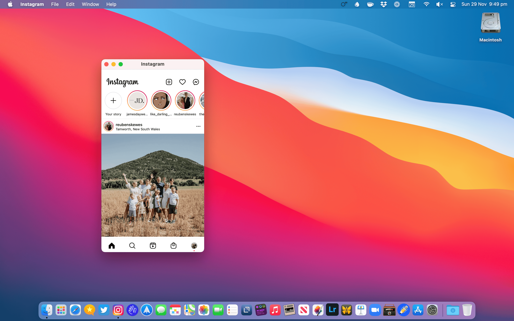514x321 pixels.
Task: Add to Your story
Action: 113,101
